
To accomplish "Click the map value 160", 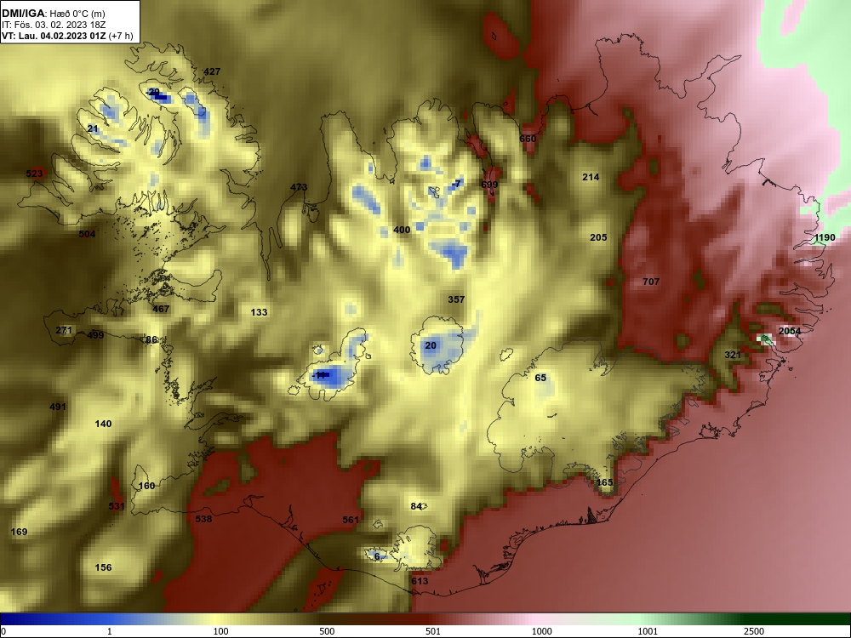I will (x=146, y=486).
